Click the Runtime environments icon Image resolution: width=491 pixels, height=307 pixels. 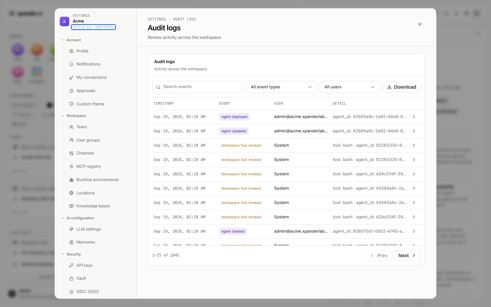(x=72, y=180)
